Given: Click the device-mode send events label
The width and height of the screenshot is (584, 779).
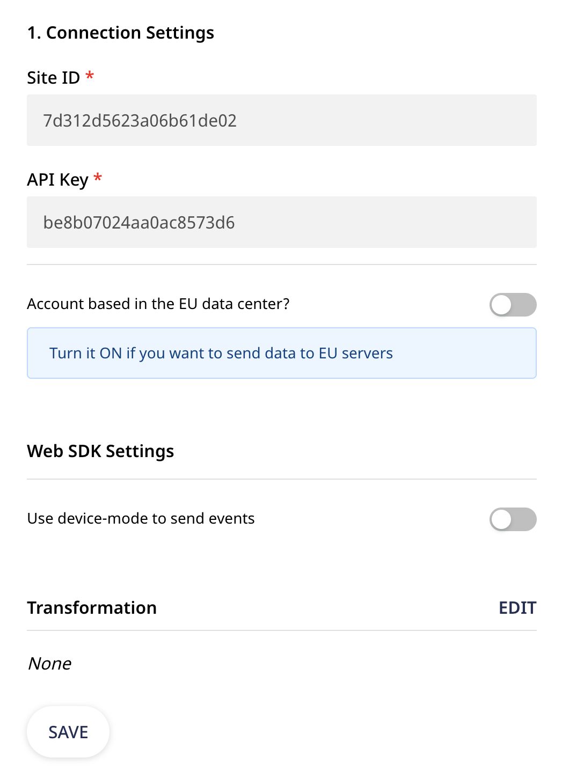Looking at the screenshot, I should [x=141, y=518].
